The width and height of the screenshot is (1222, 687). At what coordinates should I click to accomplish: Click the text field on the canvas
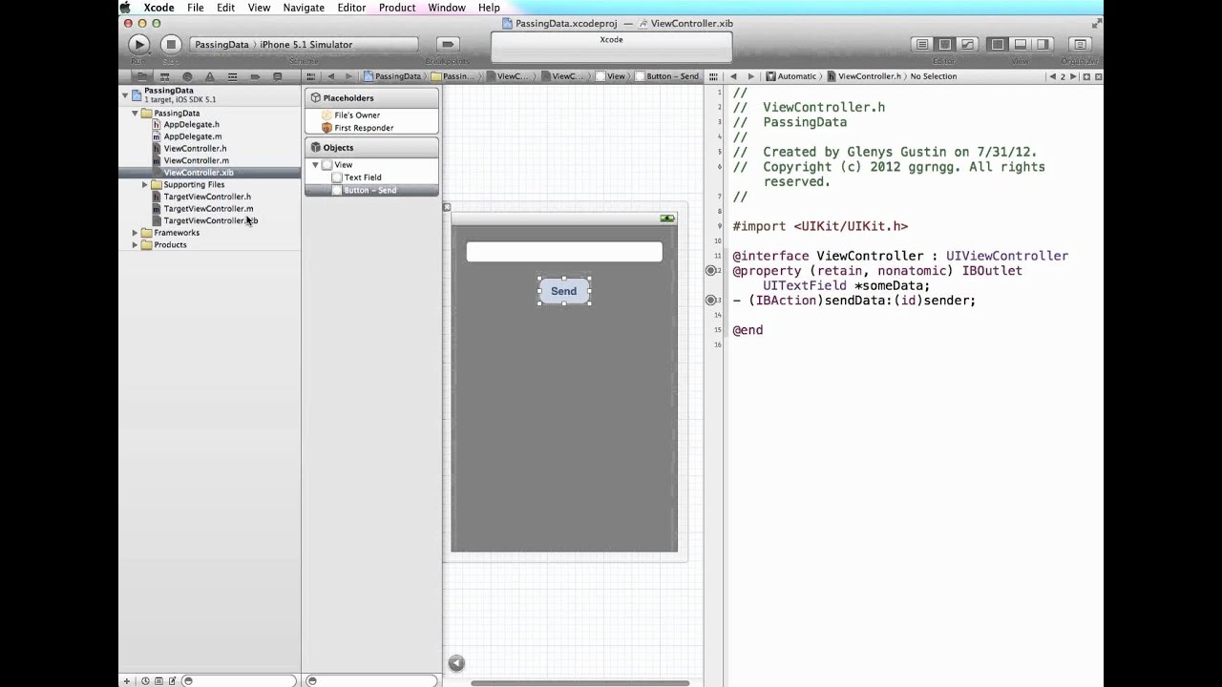(563, 252)
